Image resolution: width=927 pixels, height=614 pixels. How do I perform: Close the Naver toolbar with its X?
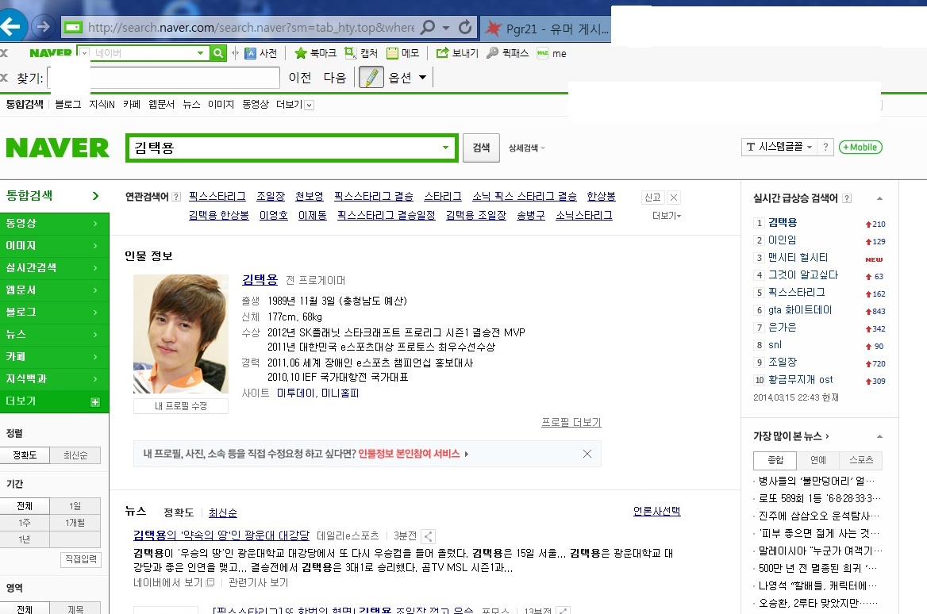[x=4, y=53]
